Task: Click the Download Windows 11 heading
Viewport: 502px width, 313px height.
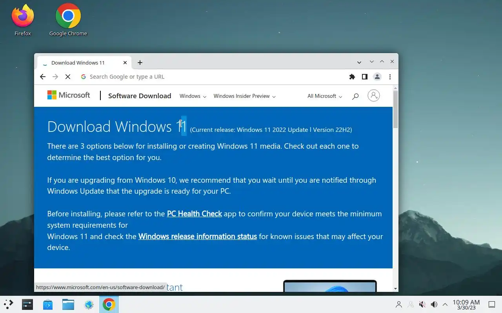Action: point(117,127)
